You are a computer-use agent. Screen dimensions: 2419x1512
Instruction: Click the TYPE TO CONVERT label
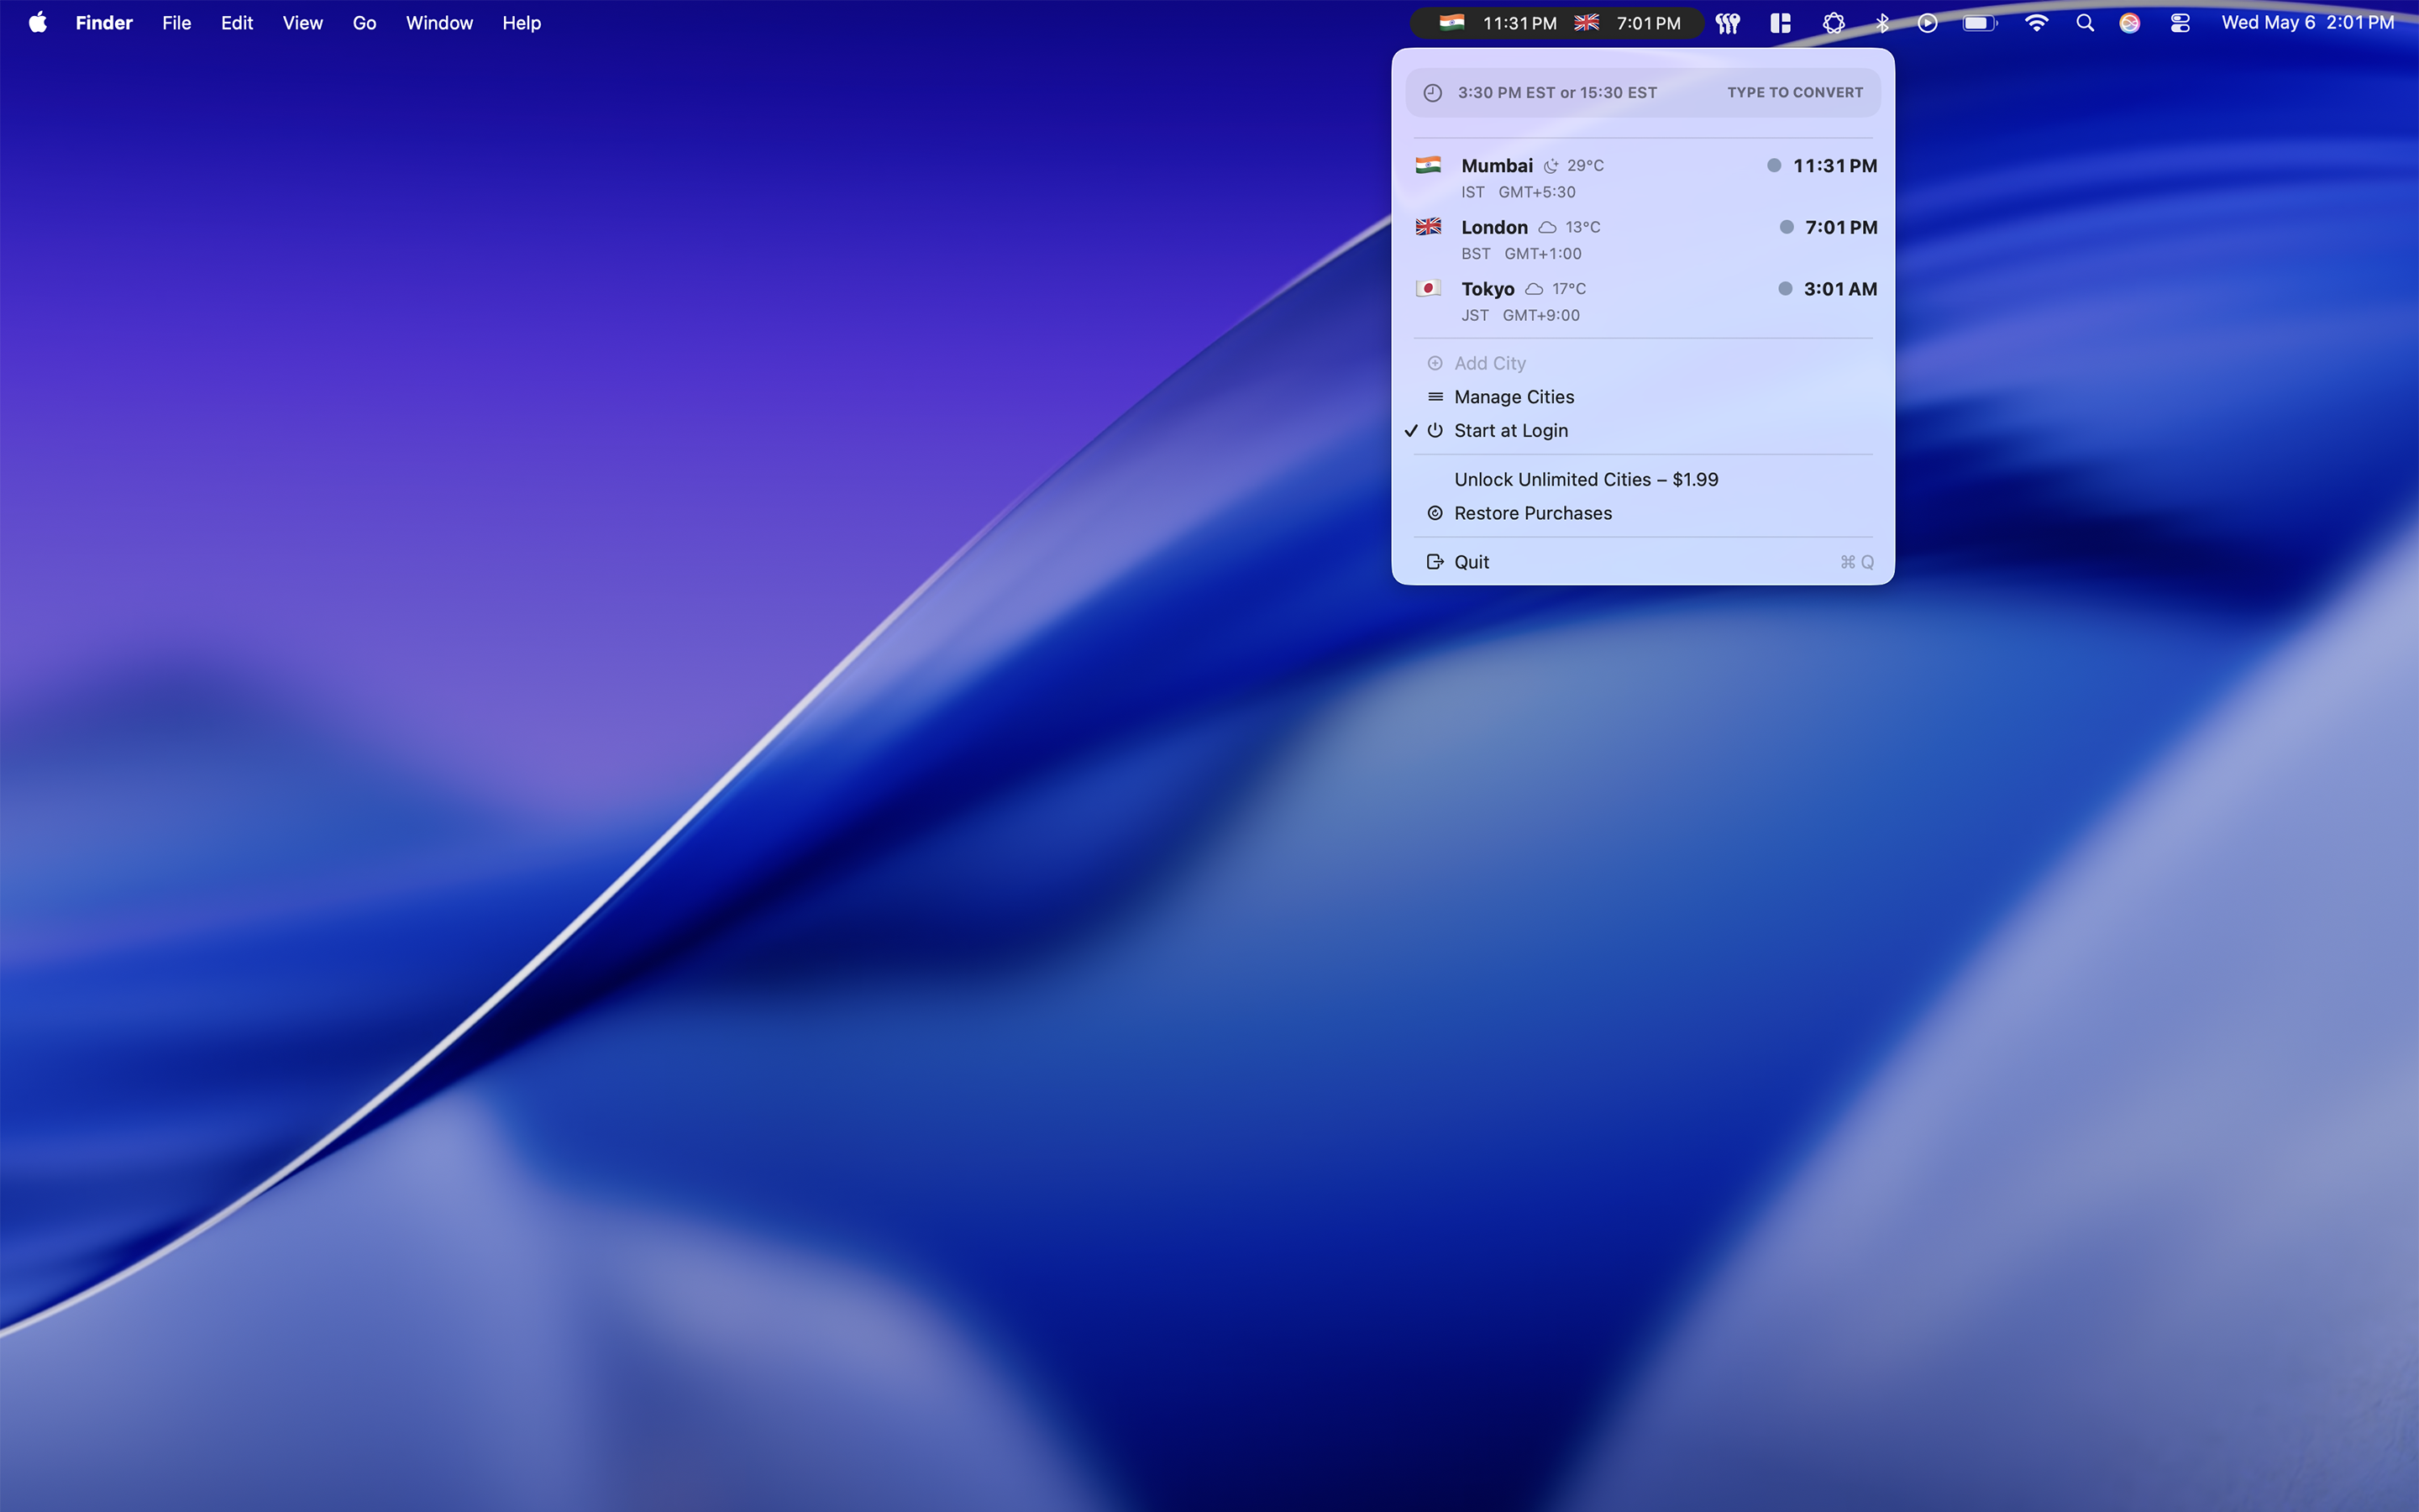(x=1794, y=92)
